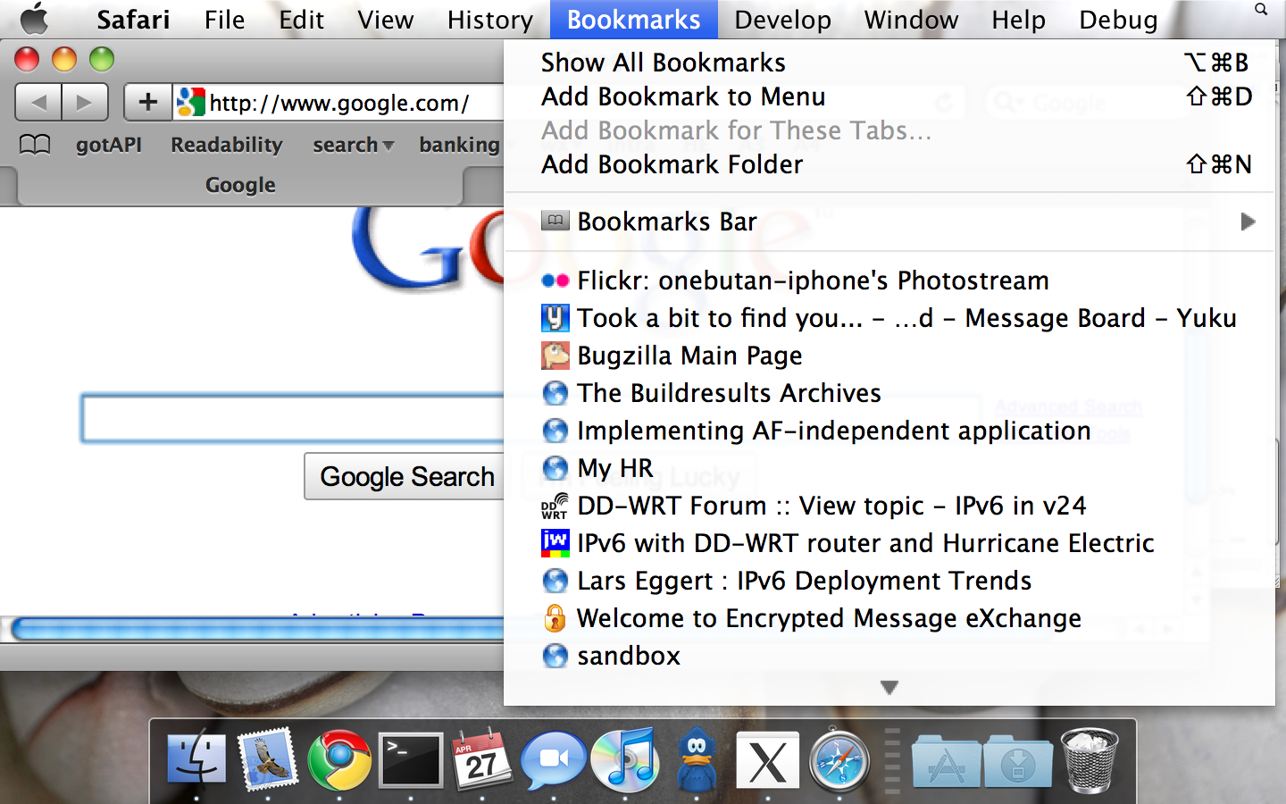Select the Google tab

[x=240, y=185]
